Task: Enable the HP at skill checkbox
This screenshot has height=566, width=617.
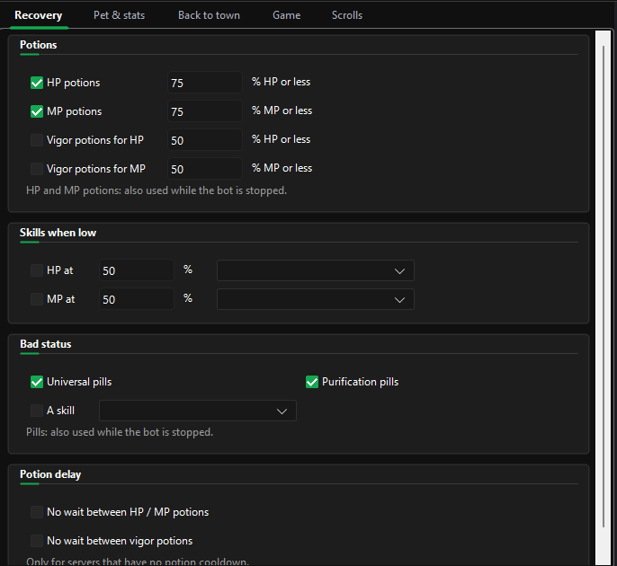Action: [x=37, y=270]
